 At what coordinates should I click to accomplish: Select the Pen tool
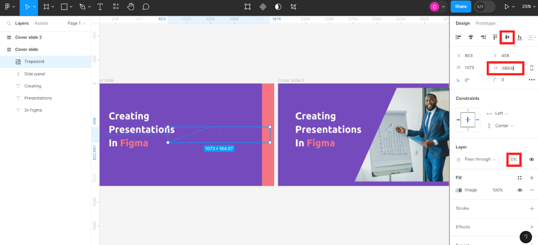82,7
